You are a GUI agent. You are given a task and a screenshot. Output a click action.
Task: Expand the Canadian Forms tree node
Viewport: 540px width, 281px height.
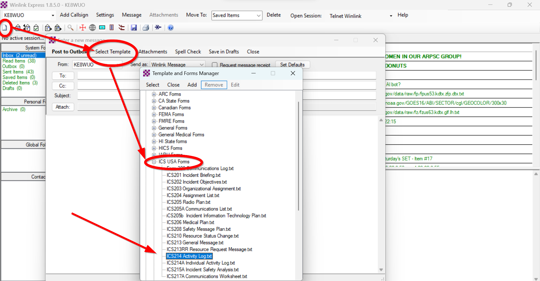tap(154, 108)
